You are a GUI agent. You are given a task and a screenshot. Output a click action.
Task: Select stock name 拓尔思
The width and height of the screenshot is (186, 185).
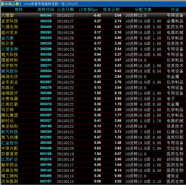[7, 43]
